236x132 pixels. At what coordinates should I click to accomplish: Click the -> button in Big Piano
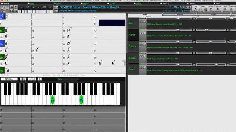tap(34, 79)
